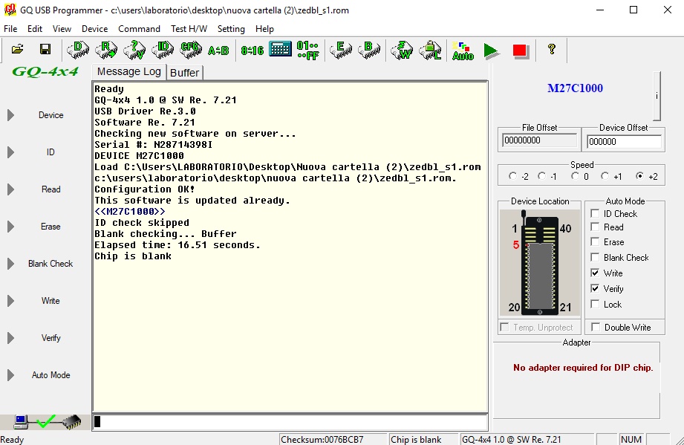Switch to the Buffer tab

click(x=184, y=72)
